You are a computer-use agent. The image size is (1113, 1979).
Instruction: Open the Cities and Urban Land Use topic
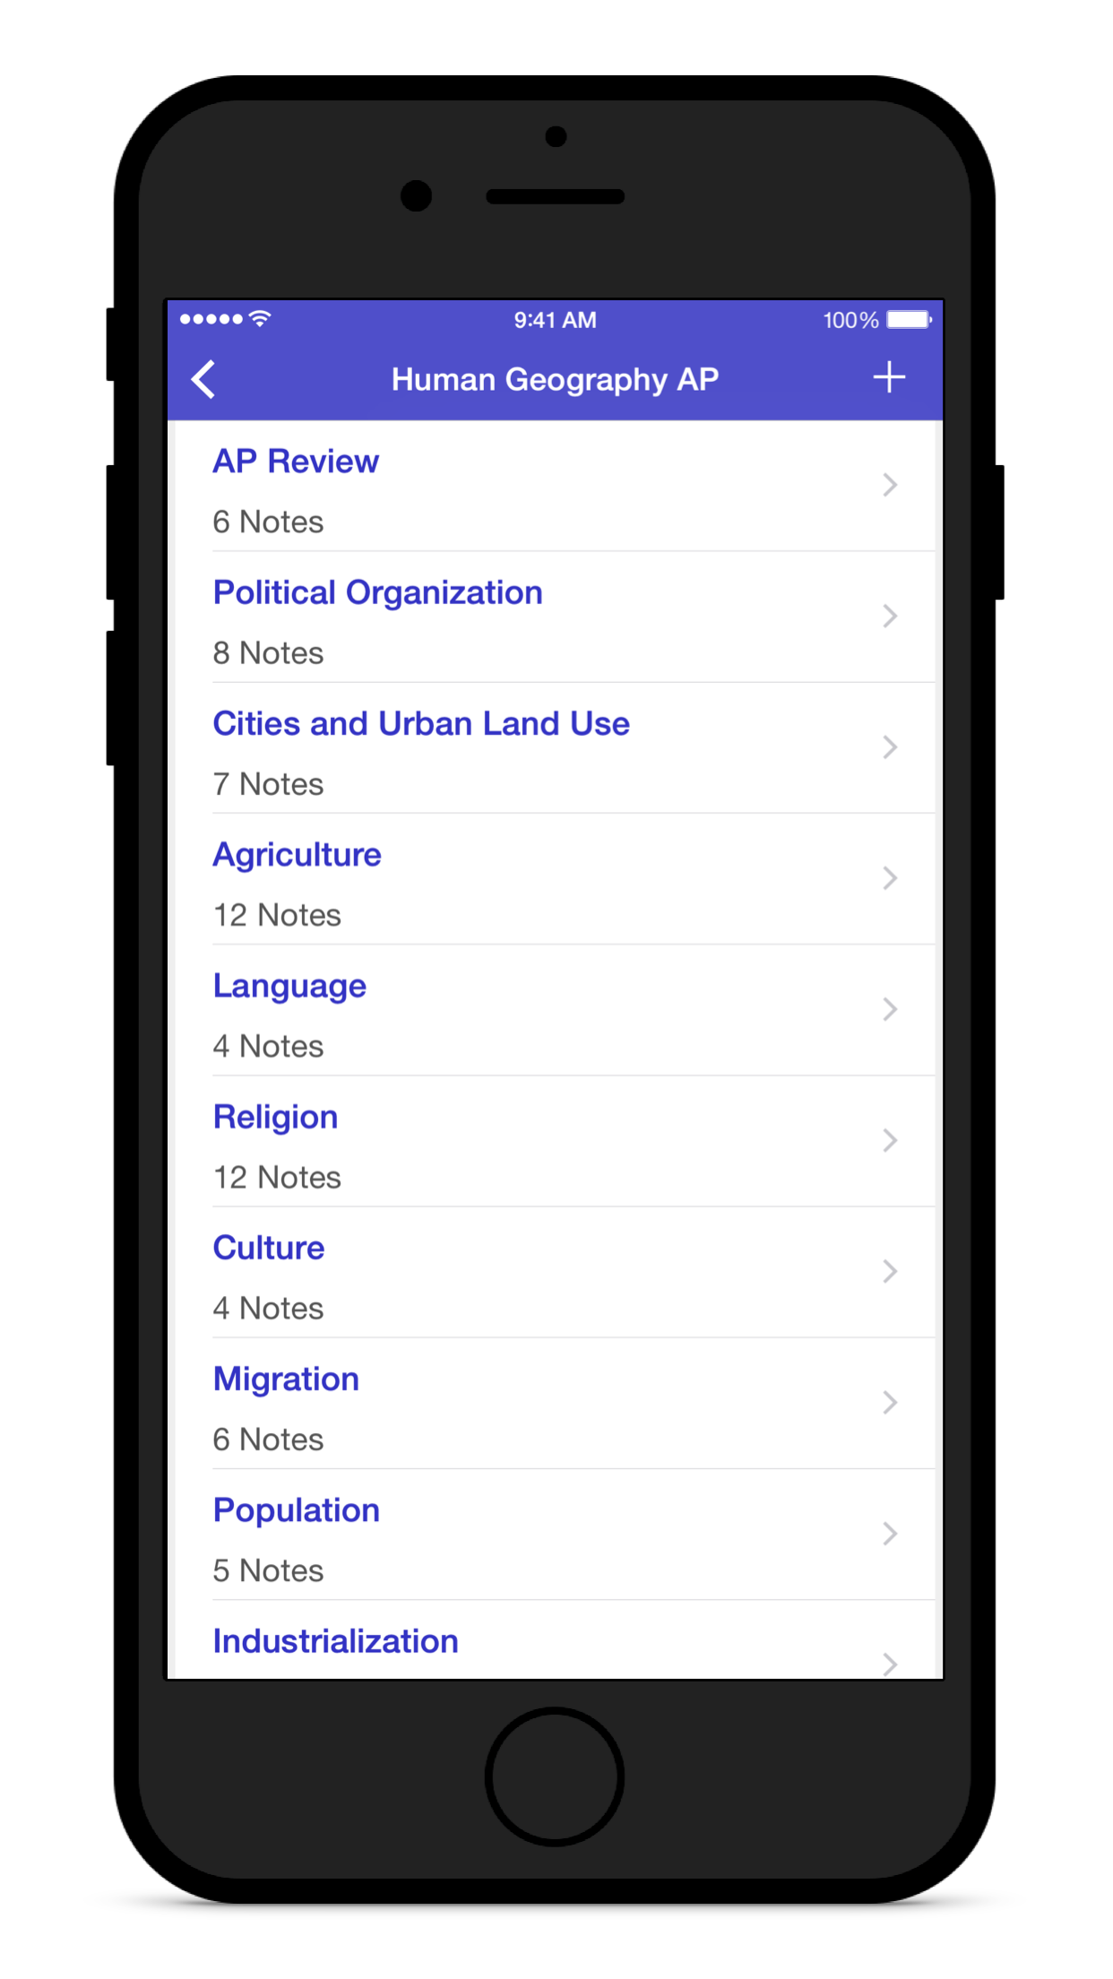pyautogui.click(x=421, y=724)
